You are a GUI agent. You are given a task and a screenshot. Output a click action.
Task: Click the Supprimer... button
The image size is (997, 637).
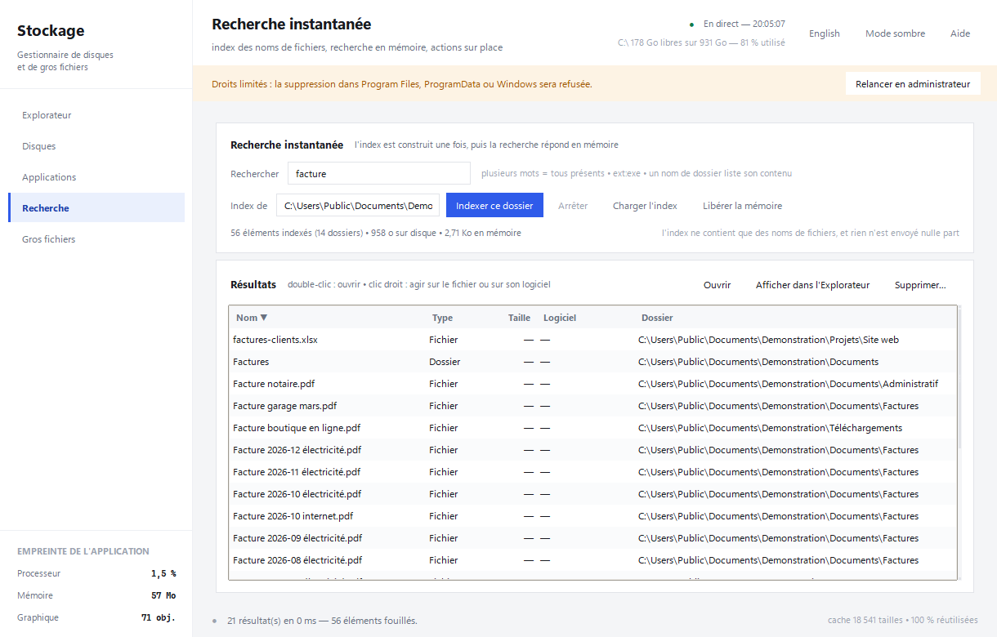(920, 285)
